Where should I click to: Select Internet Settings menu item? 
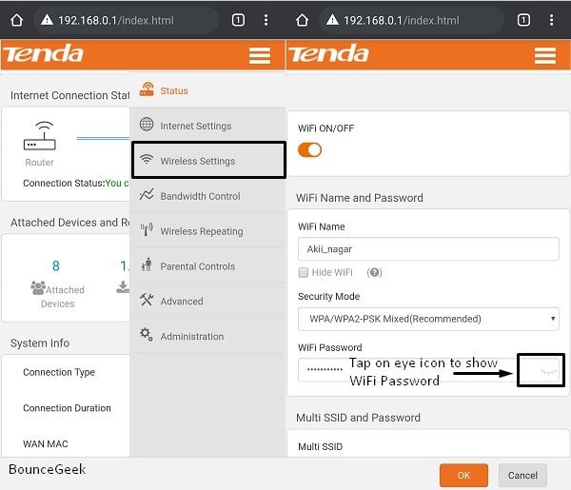click(207, 126)
